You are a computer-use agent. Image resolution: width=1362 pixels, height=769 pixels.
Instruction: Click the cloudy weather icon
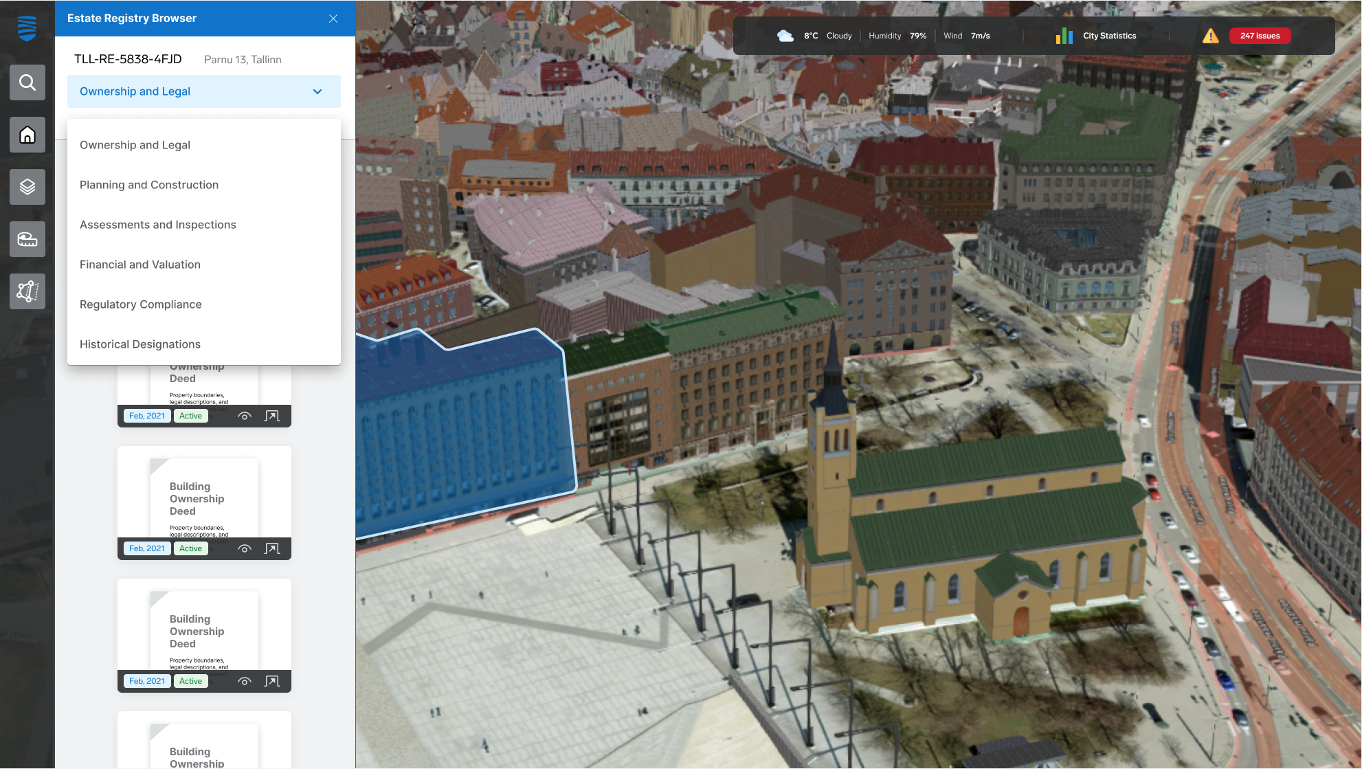[785, 36]
